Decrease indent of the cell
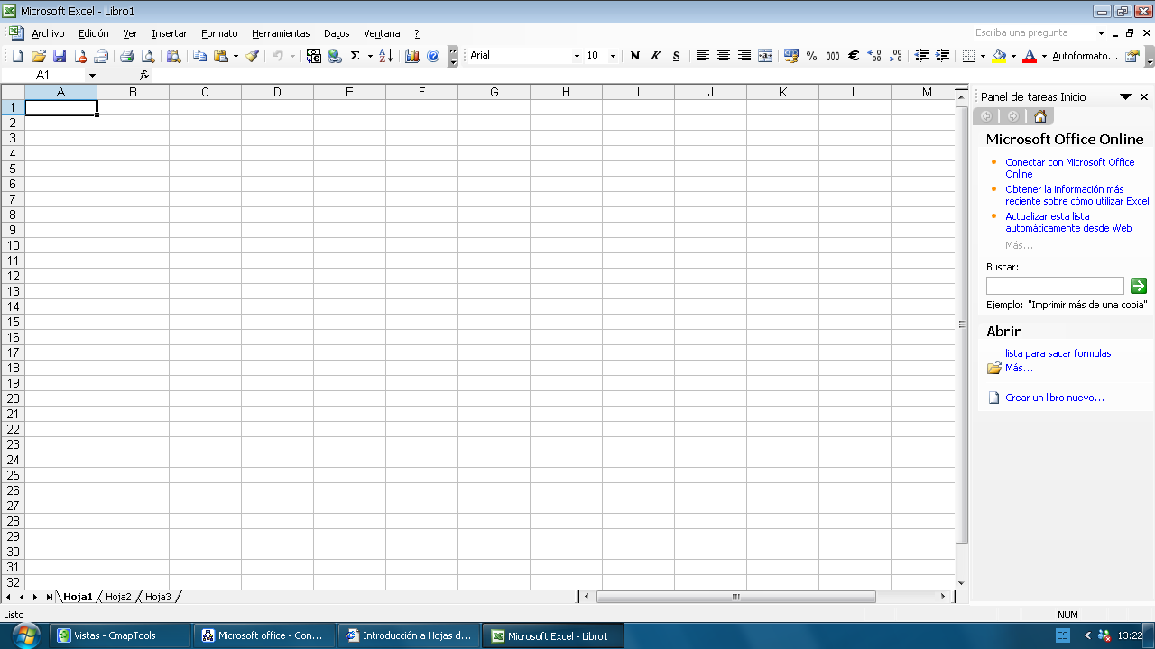Viewport: 1155px width, 649px height. click(921, 56)
